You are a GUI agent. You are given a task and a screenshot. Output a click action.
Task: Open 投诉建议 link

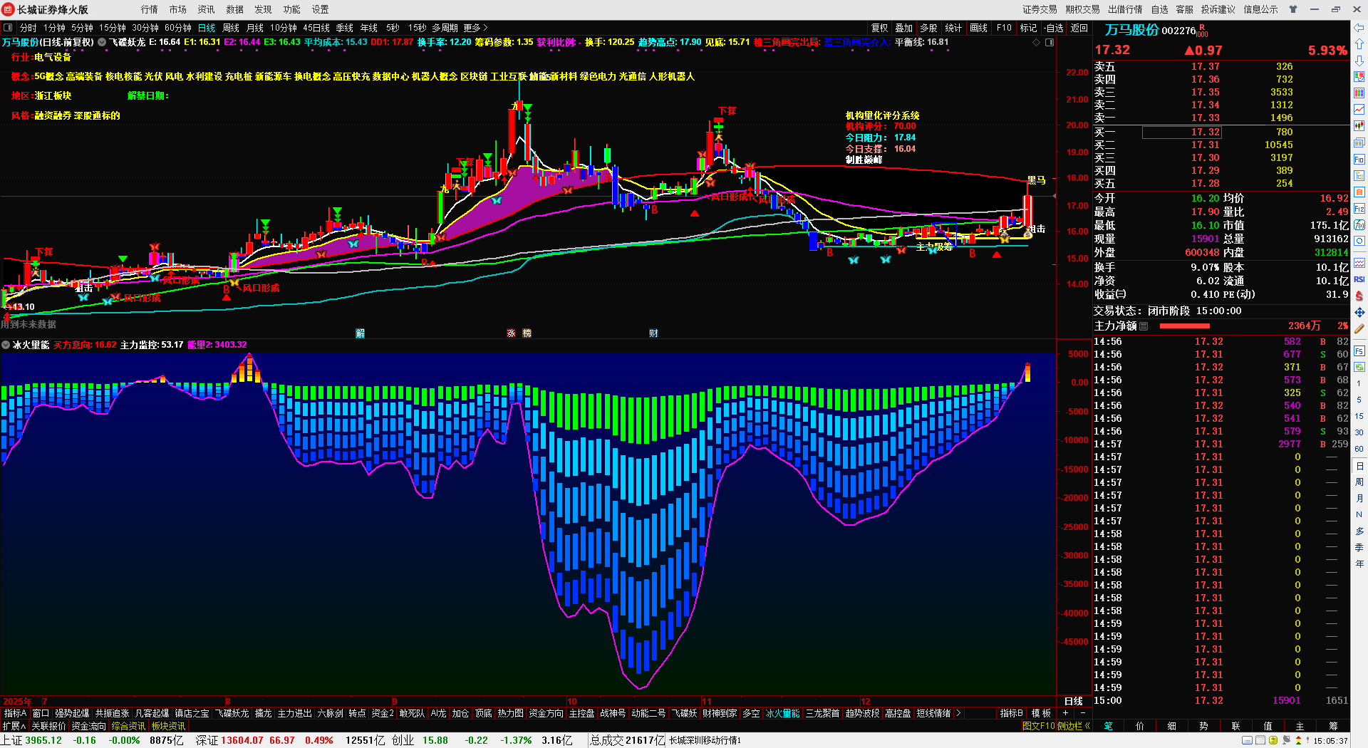(x=1218, y=9)
